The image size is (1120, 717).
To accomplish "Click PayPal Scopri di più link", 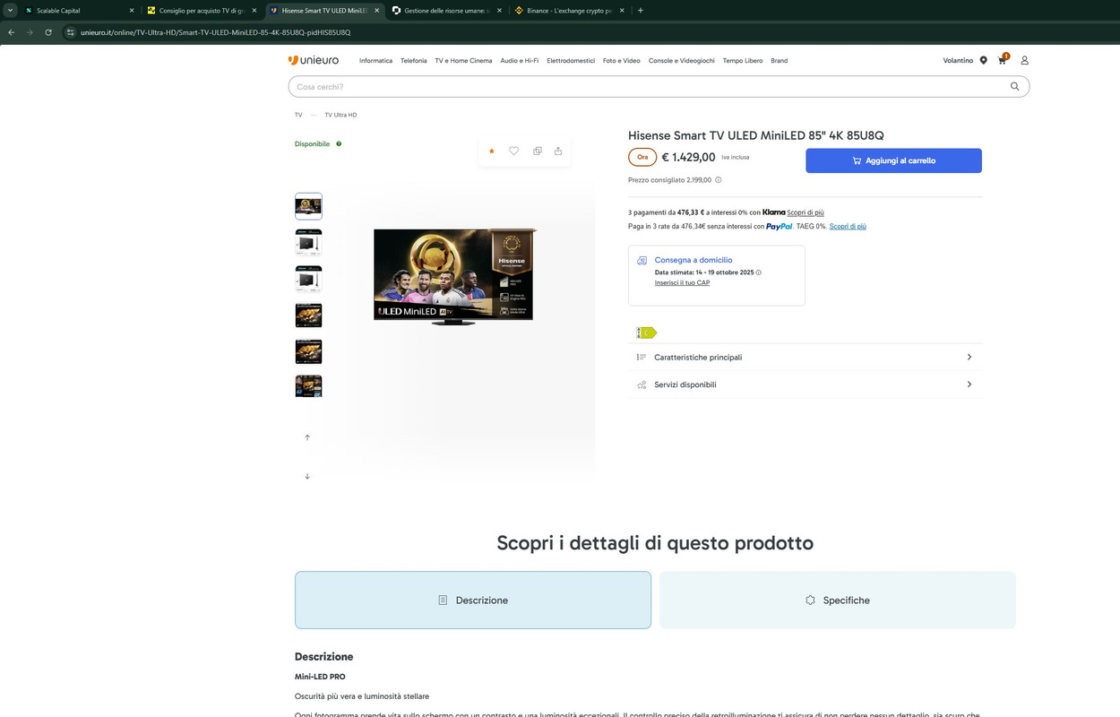I will pyautogui.click(x=847, y=227).
